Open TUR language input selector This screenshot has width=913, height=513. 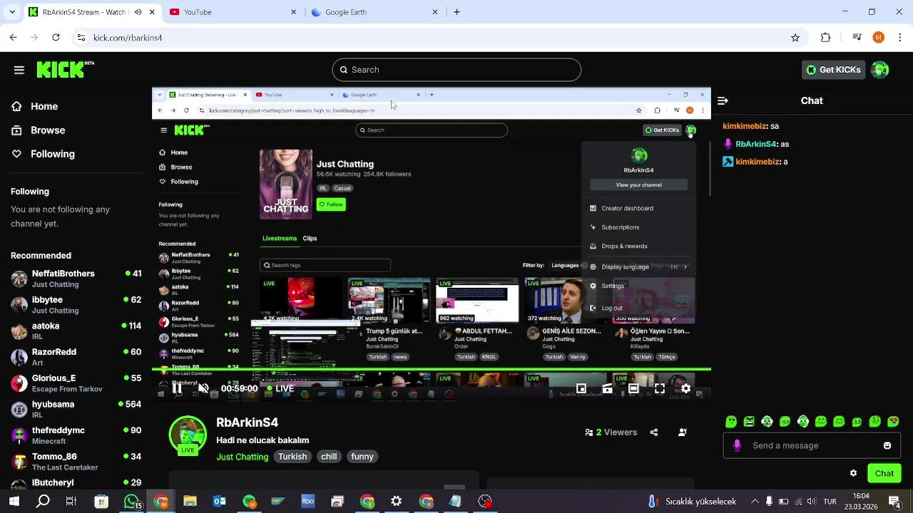(830, 502)
